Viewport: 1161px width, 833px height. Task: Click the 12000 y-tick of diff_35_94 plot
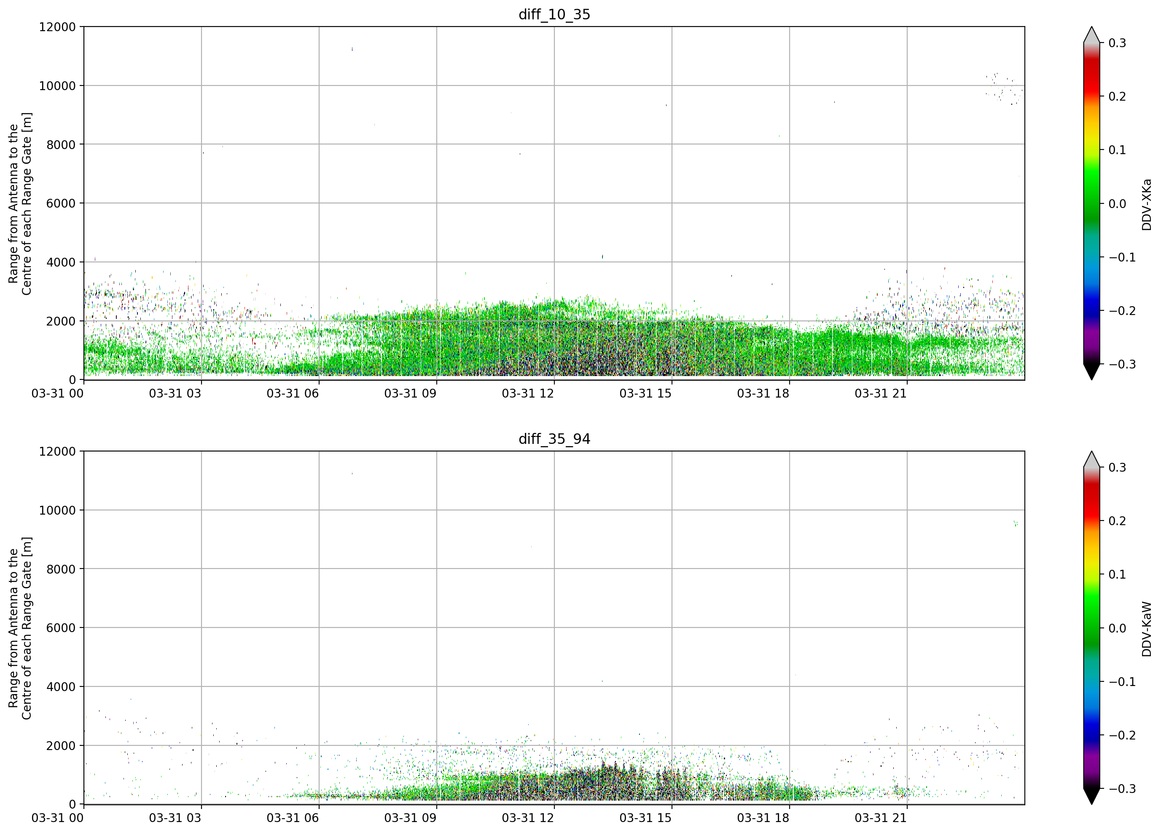[x=57, y=451]
